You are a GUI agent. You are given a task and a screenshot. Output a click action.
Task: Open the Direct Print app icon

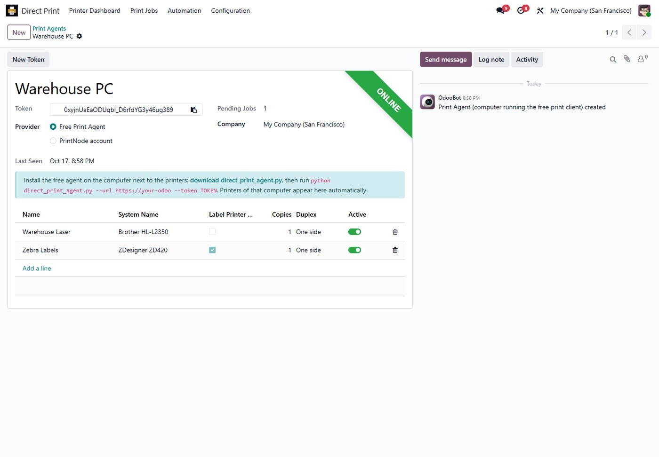(12, 10)
